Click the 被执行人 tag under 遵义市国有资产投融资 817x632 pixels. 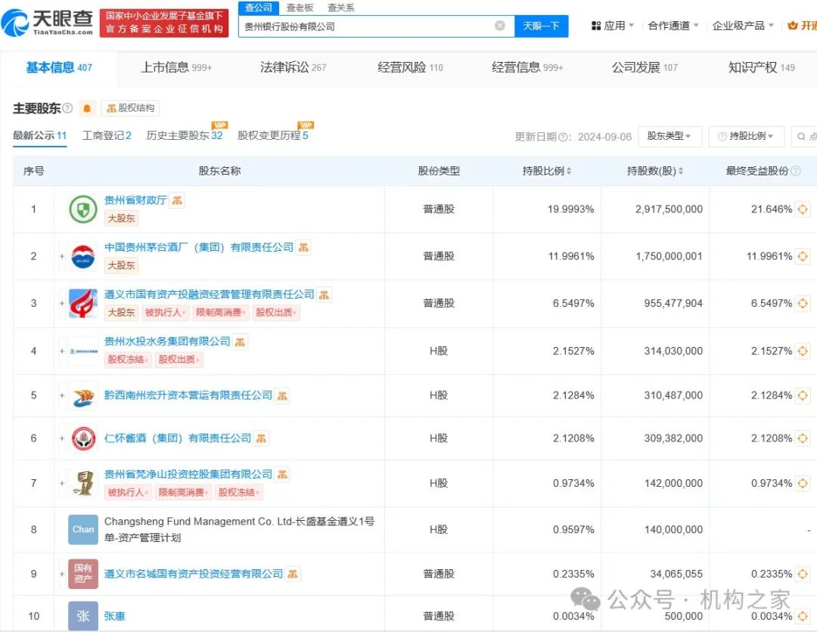point(165,312)
